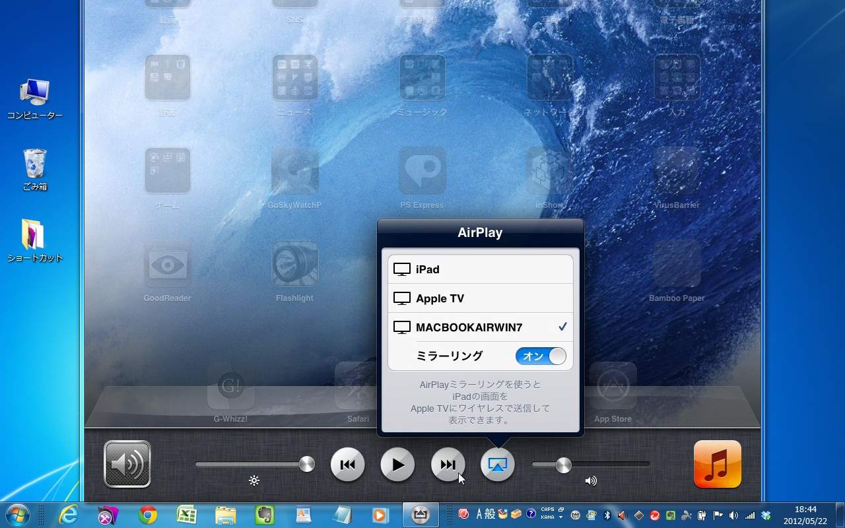Viewport: 845px width, 528px height.
Task: Click the Bluetooth icon in the system tray
Action: click(607, 515)
